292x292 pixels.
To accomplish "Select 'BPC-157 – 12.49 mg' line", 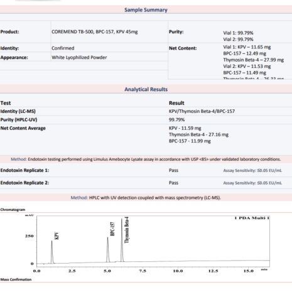I will click(x=244, y=53).
